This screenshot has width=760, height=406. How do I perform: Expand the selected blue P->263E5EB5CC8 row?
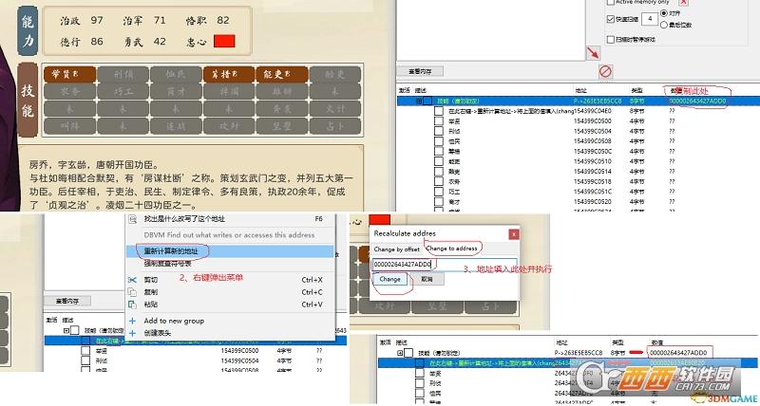pyautogui.click(x=419, y=101)
